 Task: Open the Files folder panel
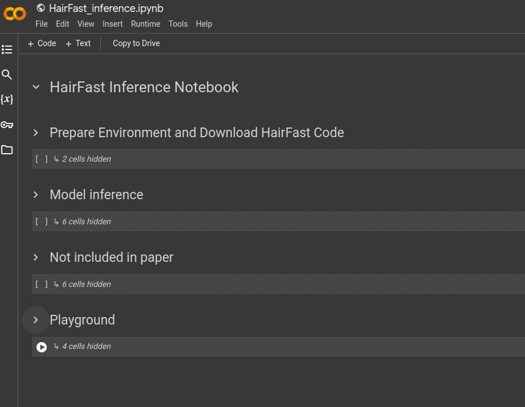pyautogui.click(x=7, y=150)
